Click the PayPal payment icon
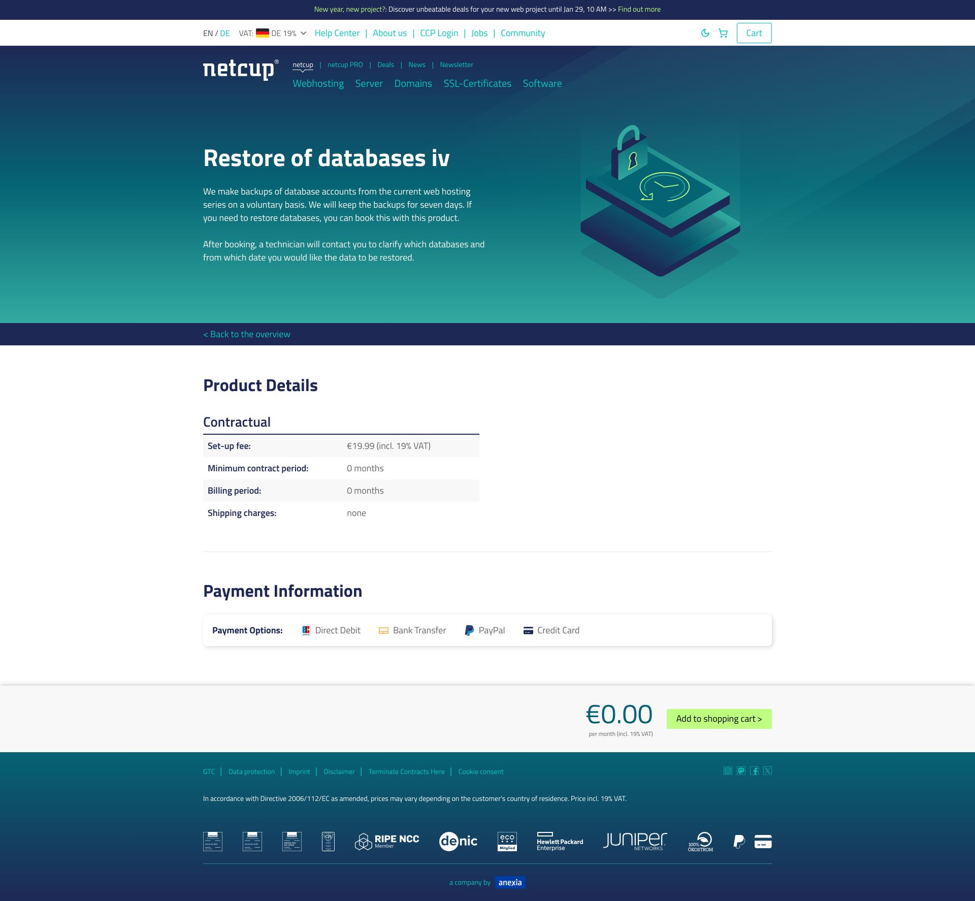The width and height of the screenshot is (975, 901). (469, 630)
